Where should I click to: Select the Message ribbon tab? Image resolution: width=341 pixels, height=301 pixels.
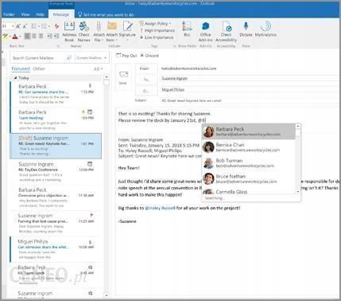click(61, 14)
